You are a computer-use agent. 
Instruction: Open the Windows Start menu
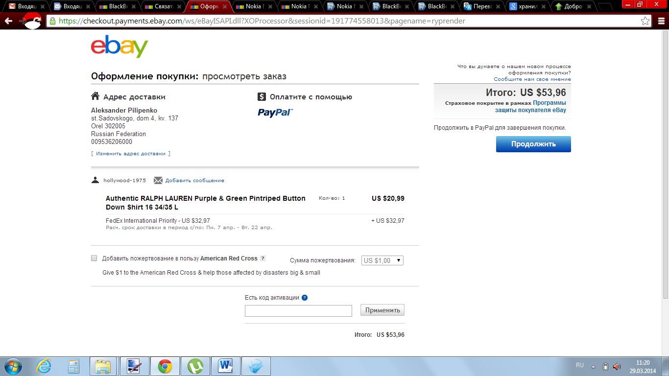click(x=14, y=366)
